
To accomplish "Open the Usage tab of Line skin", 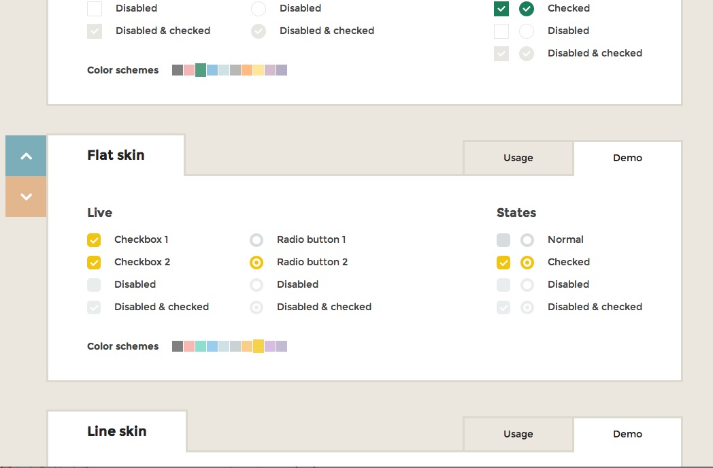I will [518, 434].
